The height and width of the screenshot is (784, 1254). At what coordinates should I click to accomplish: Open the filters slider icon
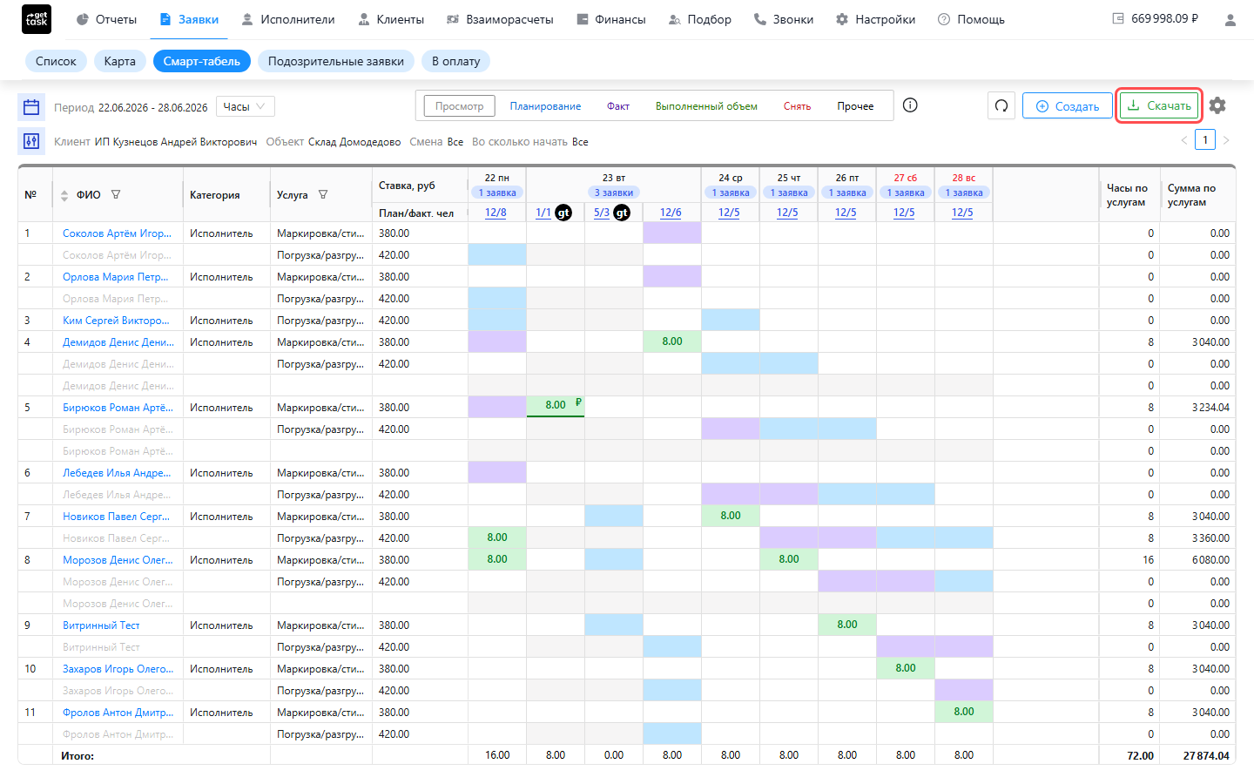tap(31, 141)
